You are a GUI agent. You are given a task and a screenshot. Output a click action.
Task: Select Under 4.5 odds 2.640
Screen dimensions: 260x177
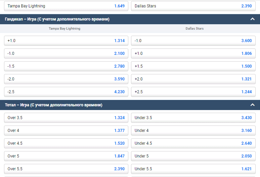tap(193, 143)
